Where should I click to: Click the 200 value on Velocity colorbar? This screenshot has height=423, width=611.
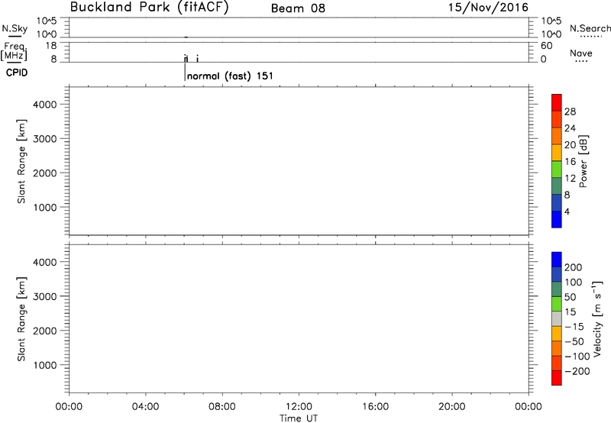(574, 267)
